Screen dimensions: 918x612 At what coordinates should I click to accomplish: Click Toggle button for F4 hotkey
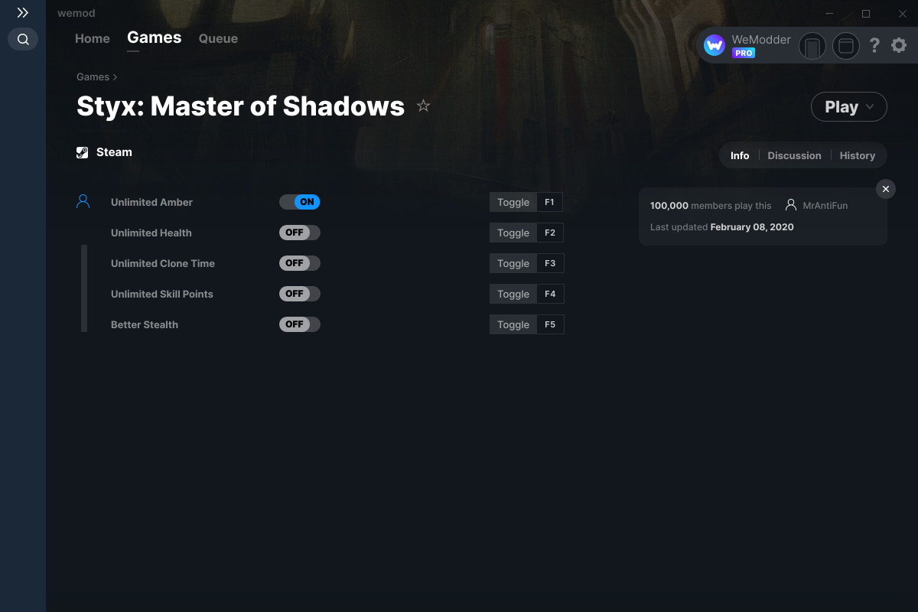click(513, 294)
